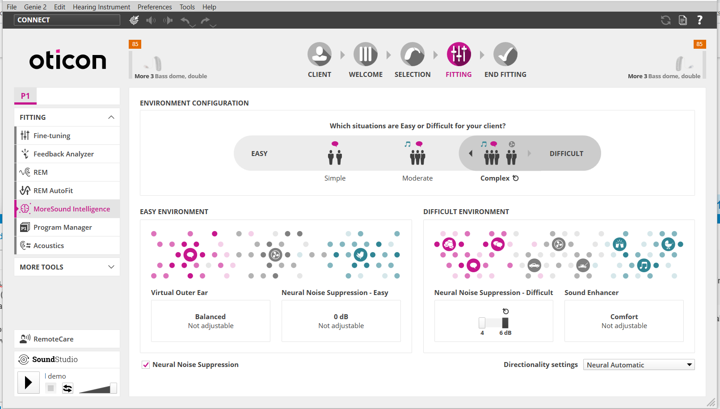
Task: Click the right instrument battery indicator 85
Action: [x=699, y=44]
